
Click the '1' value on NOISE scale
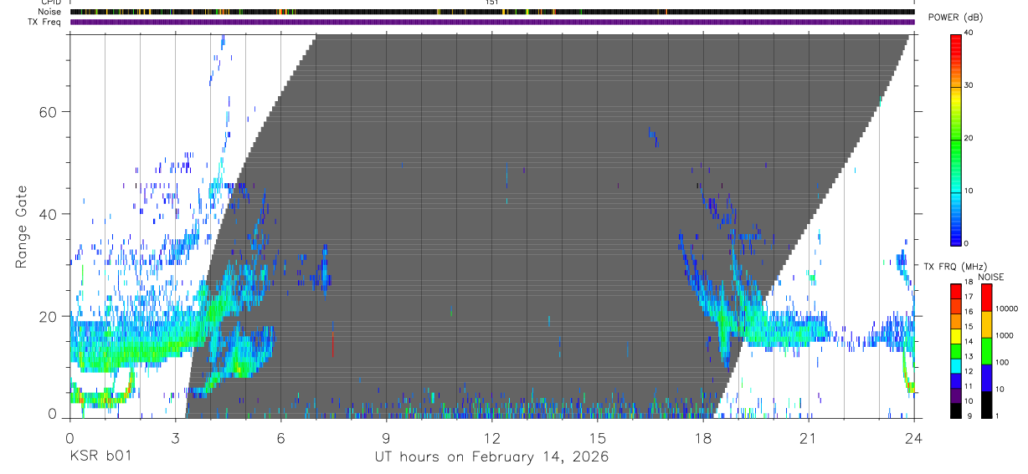pyautogui.click(x=997, y=416)
